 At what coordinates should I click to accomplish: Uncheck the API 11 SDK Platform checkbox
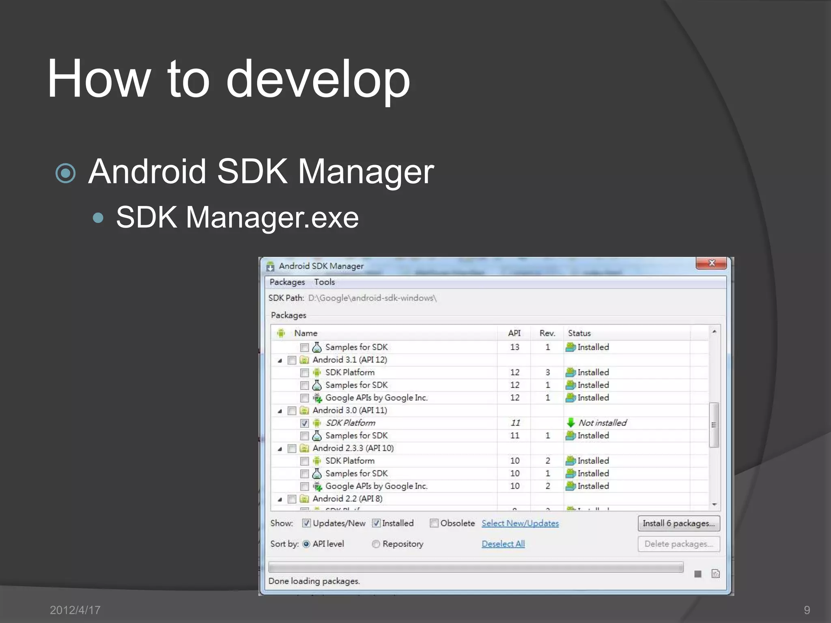point(304,423)
